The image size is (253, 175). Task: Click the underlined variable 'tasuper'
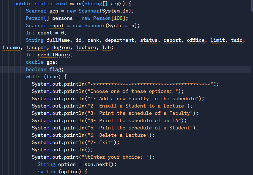pyautogui.click(x=36, y=48)
